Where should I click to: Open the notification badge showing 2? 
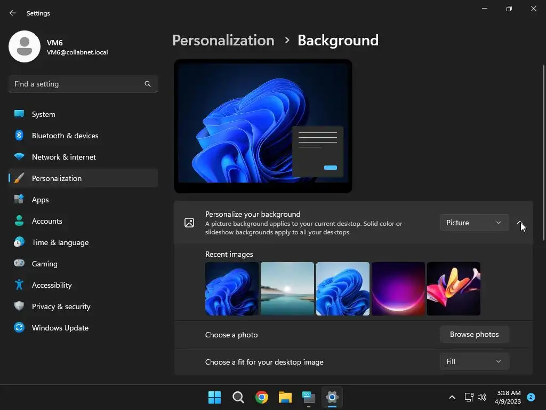click(531, 397)
